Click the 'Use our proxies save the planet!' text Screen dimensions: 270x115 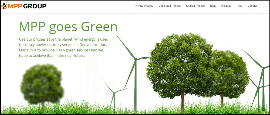coord(46,39)
